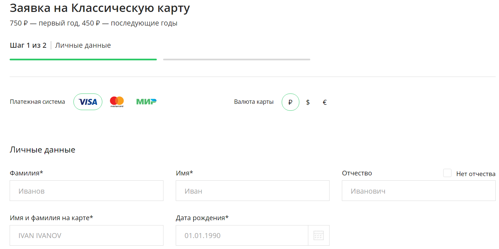Click the 'Шаг 1 из 2' step label
Viewport: 499px width, 249px height.
(28, 45)
